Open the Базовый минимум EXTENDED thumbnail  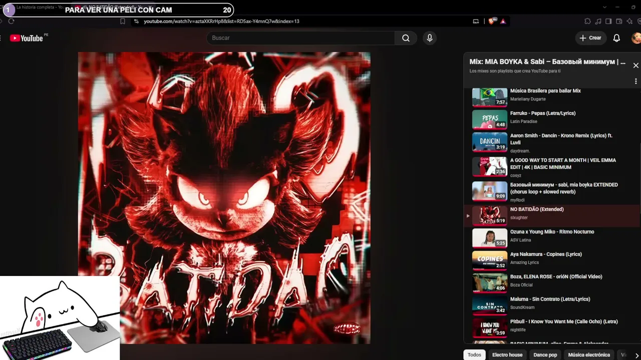tap(490, 191)
